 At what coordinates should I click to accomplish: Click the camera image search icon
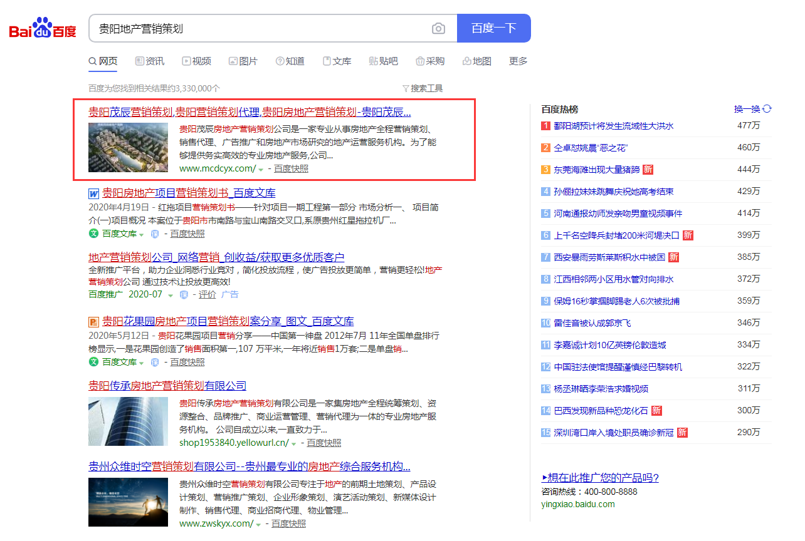tap(438, 29)
